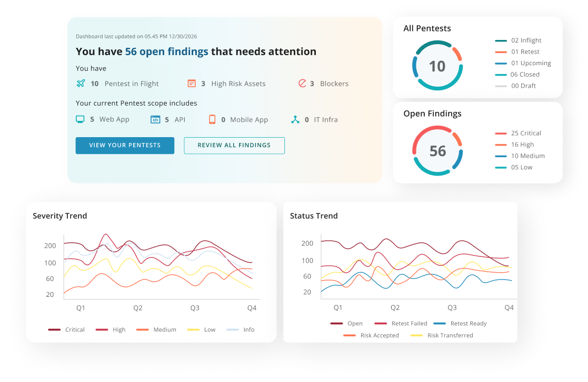This screenshot has height=382, width=588.
Task: Toggle Risk Accepted series in Status legend
Action: 371,335
